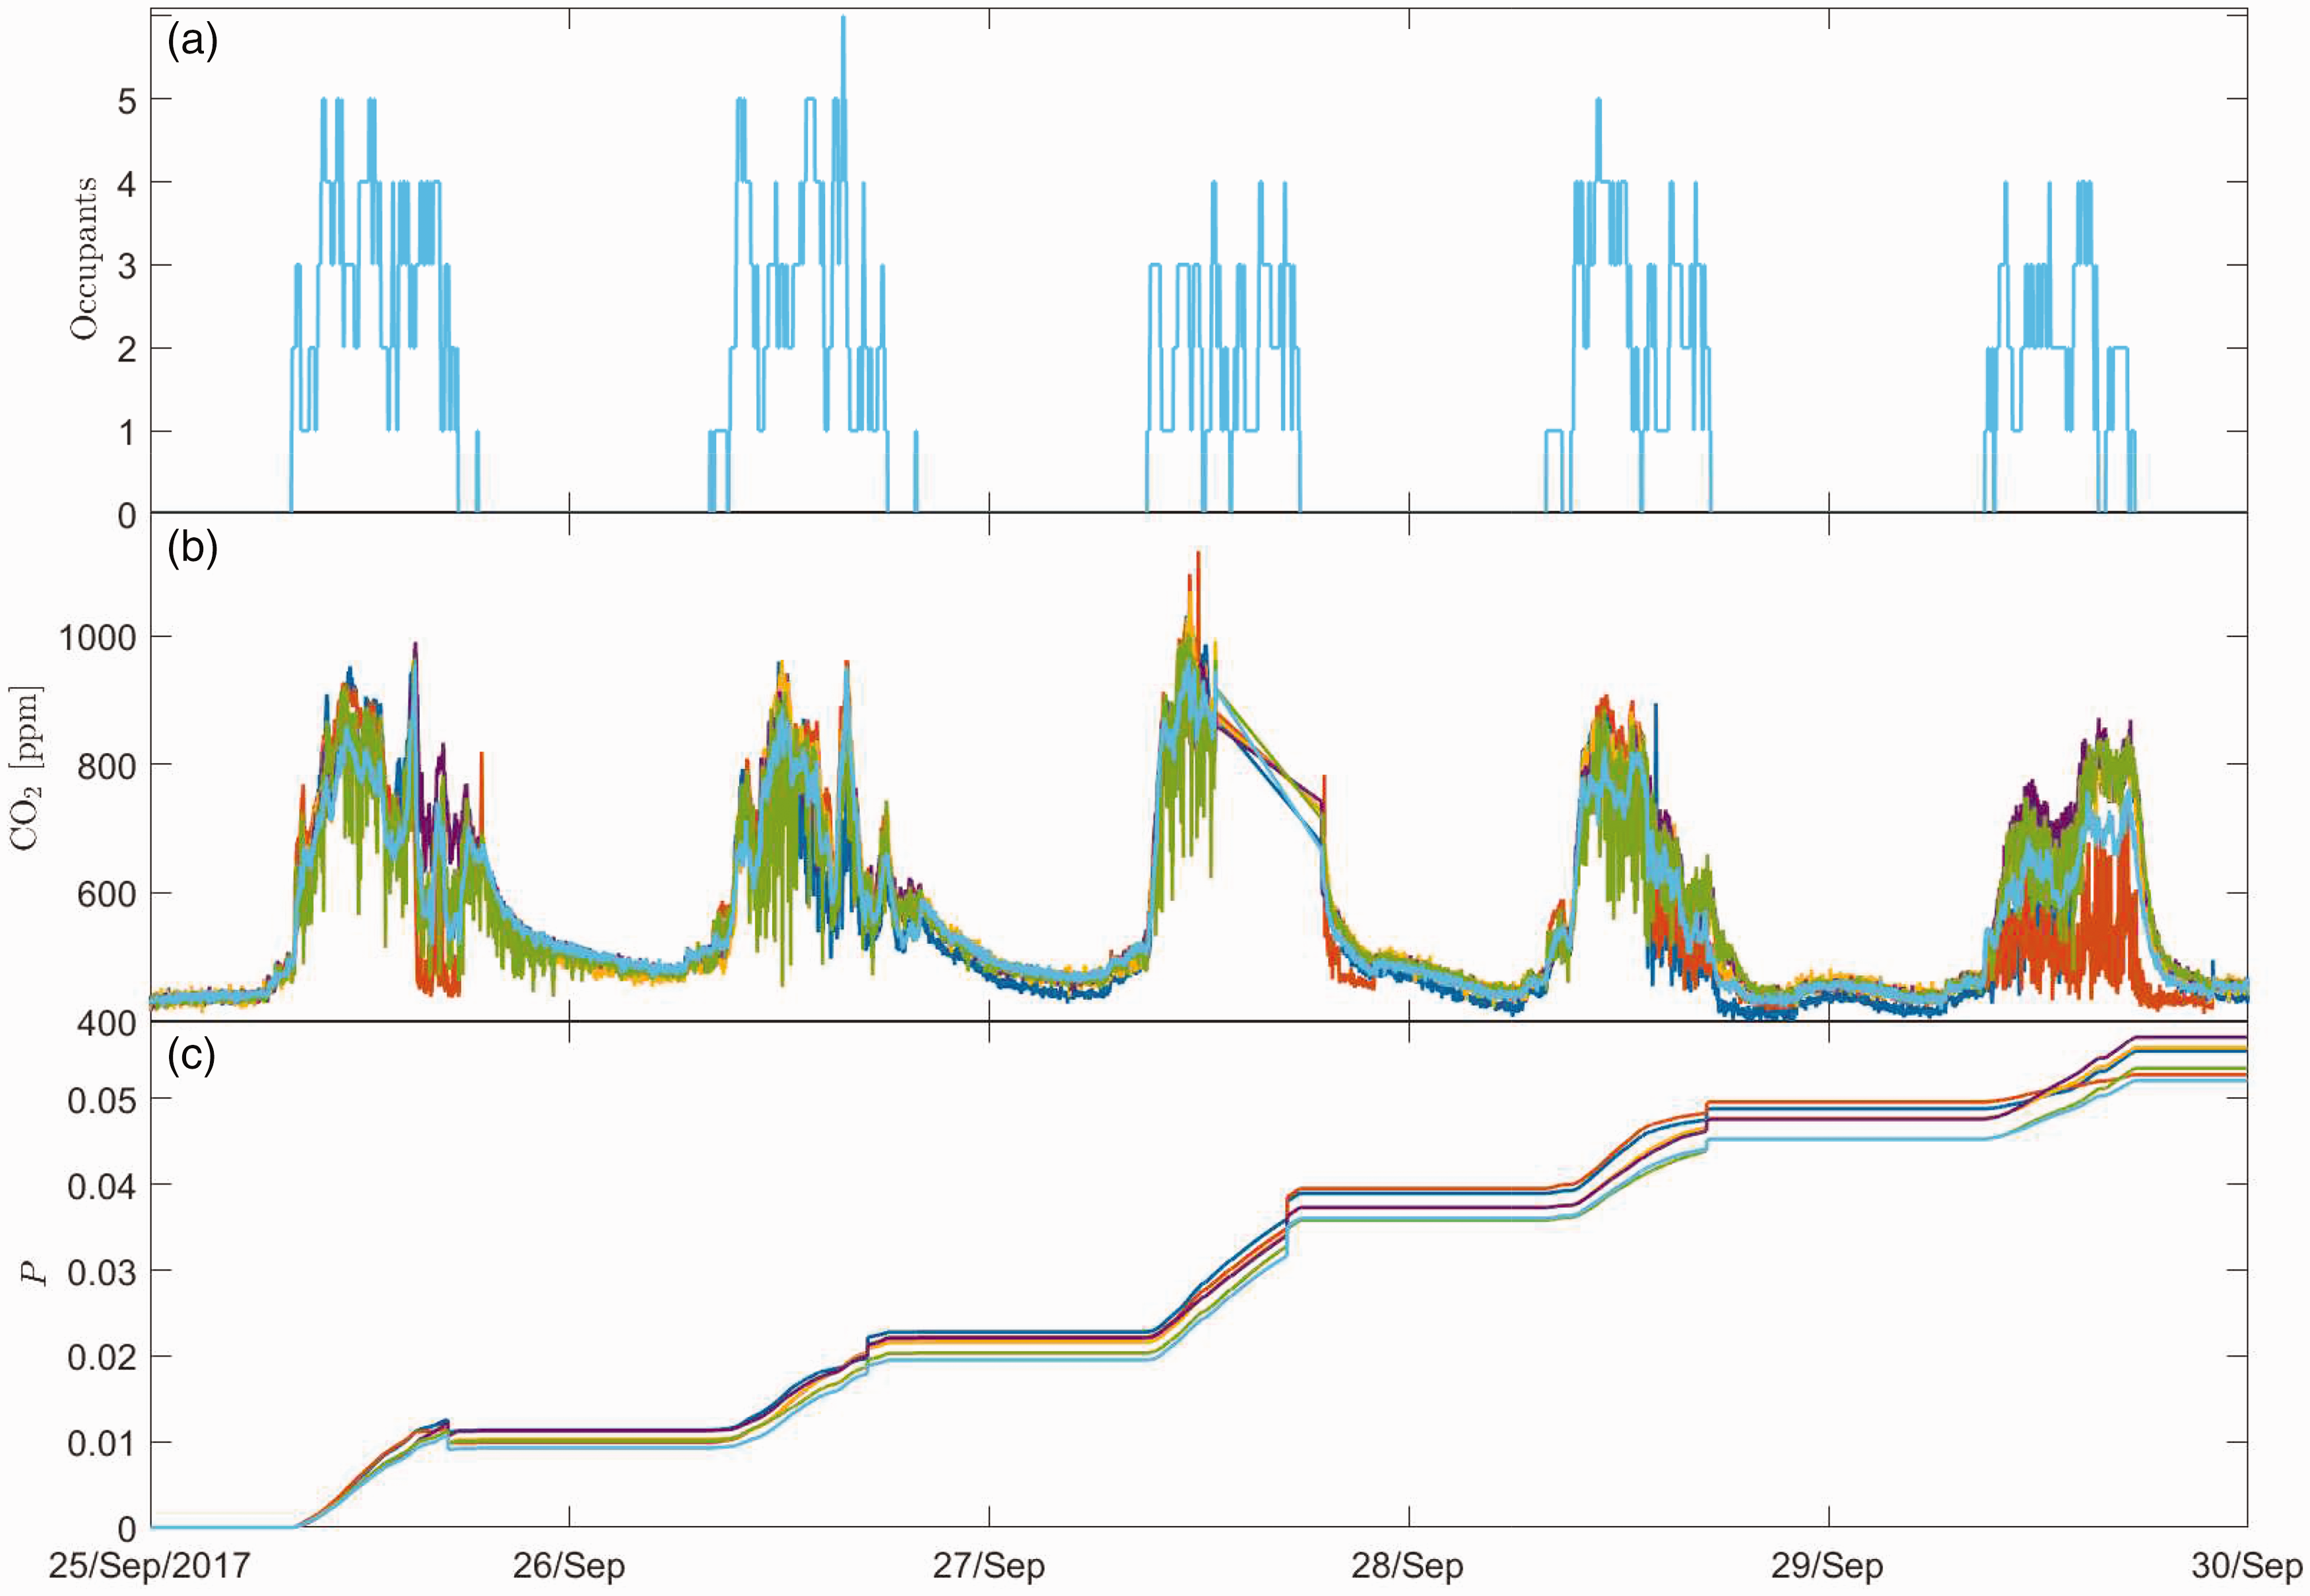Click the (c) panel label
This screenshot has height=1596, width=2310.
point(192,1055)
